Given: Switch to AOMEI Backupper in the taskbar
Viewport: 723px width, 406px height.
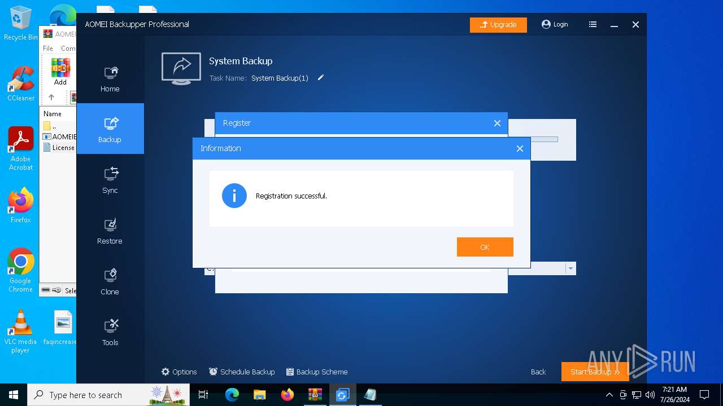Looking at the screenshot, I should [342, 395].
